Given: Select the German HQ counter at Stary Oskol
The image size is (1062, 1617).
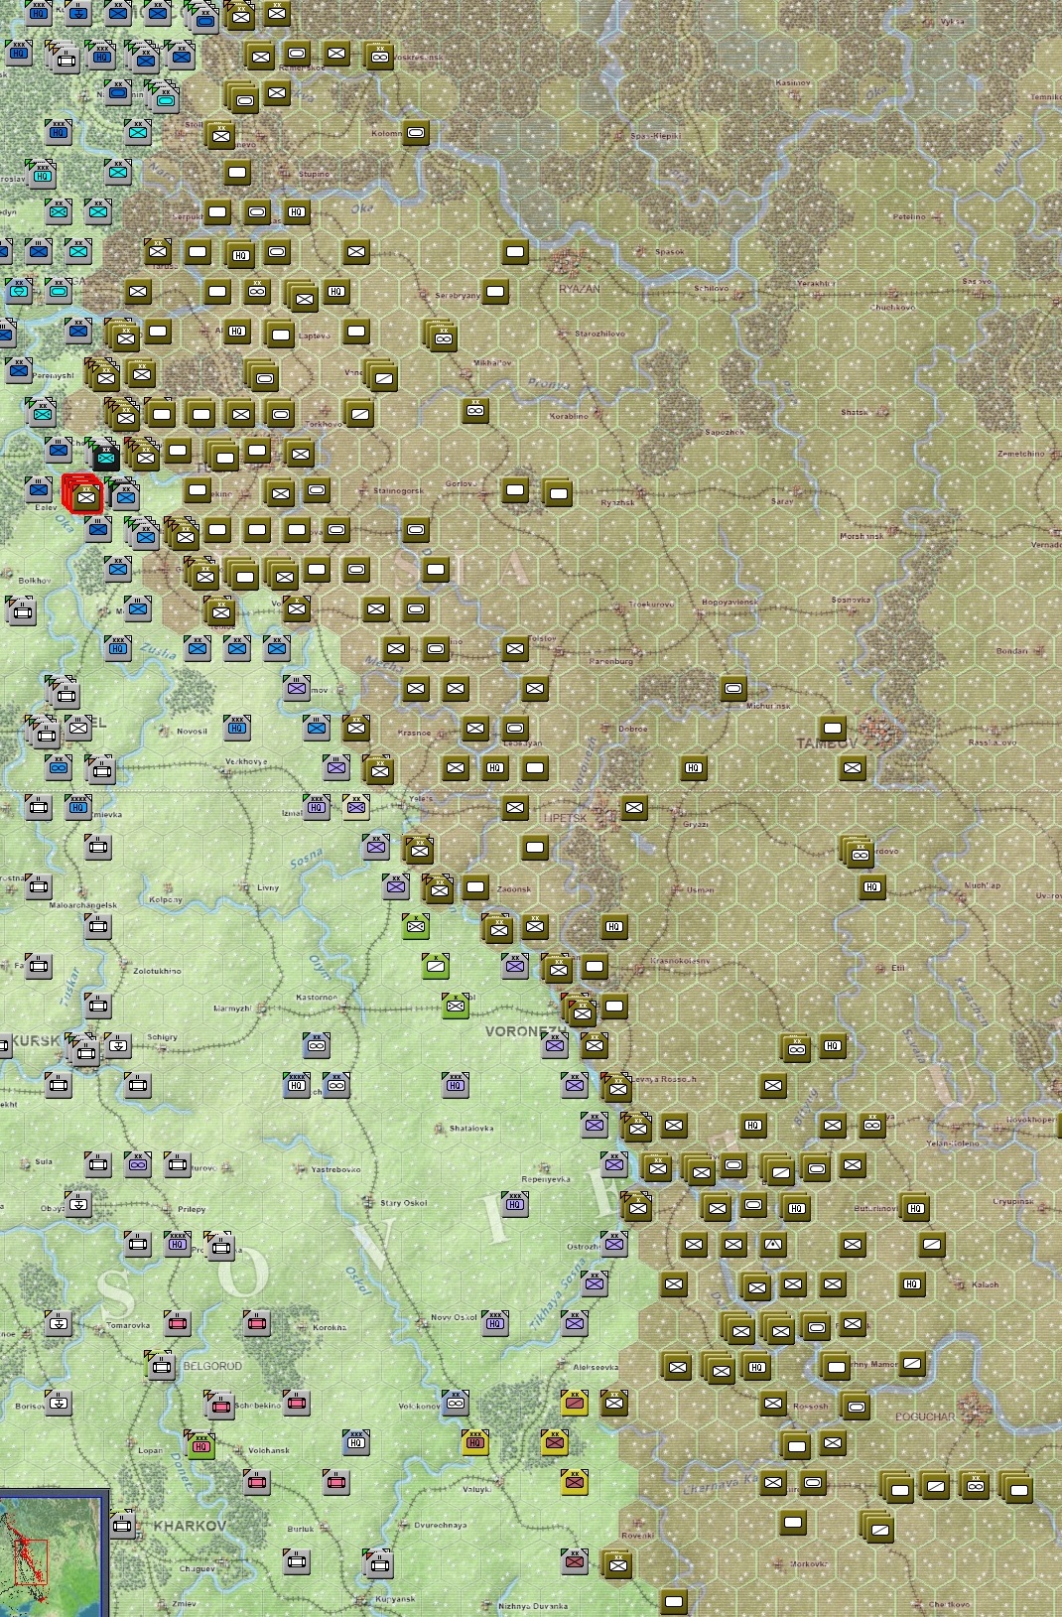Looking at the screenshot, I should click(514, 1204).
